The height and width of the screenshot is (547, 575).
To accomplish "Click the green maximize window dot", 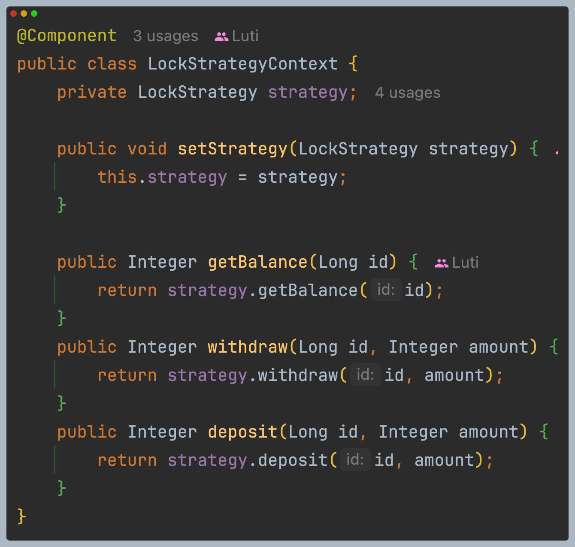I will coord(34,14).
